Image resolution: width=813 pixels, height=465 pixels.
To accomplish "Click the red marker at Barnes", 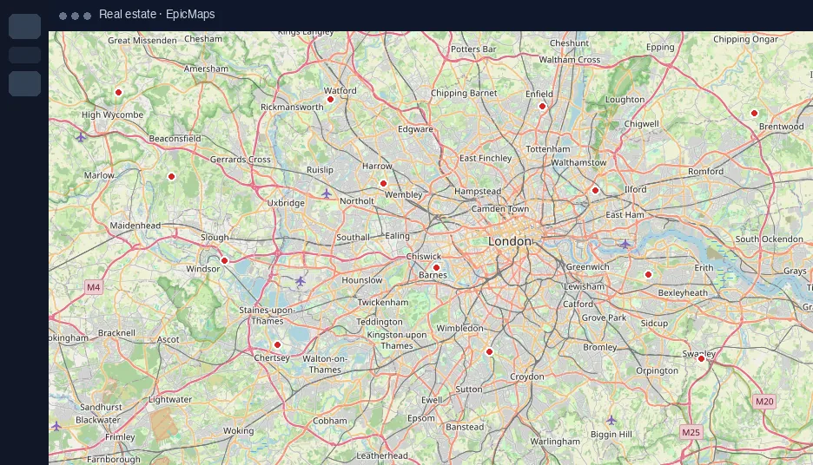I will 437,268.
